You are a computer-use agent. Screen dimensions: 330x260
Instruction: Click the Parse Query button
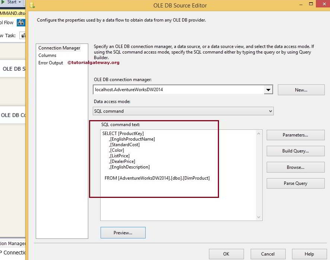click(295, 183)
